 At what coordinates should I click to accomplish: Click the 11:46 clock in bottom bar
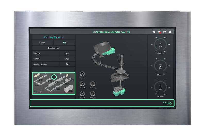pos(167,103)
